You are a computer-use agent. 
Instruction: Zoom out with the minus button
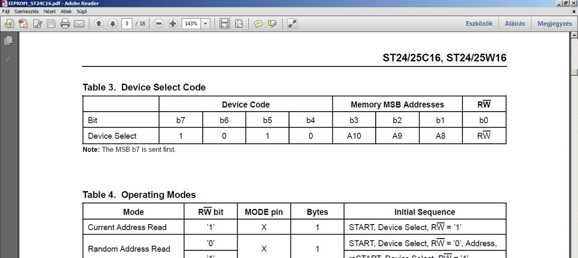click(158, 23)
